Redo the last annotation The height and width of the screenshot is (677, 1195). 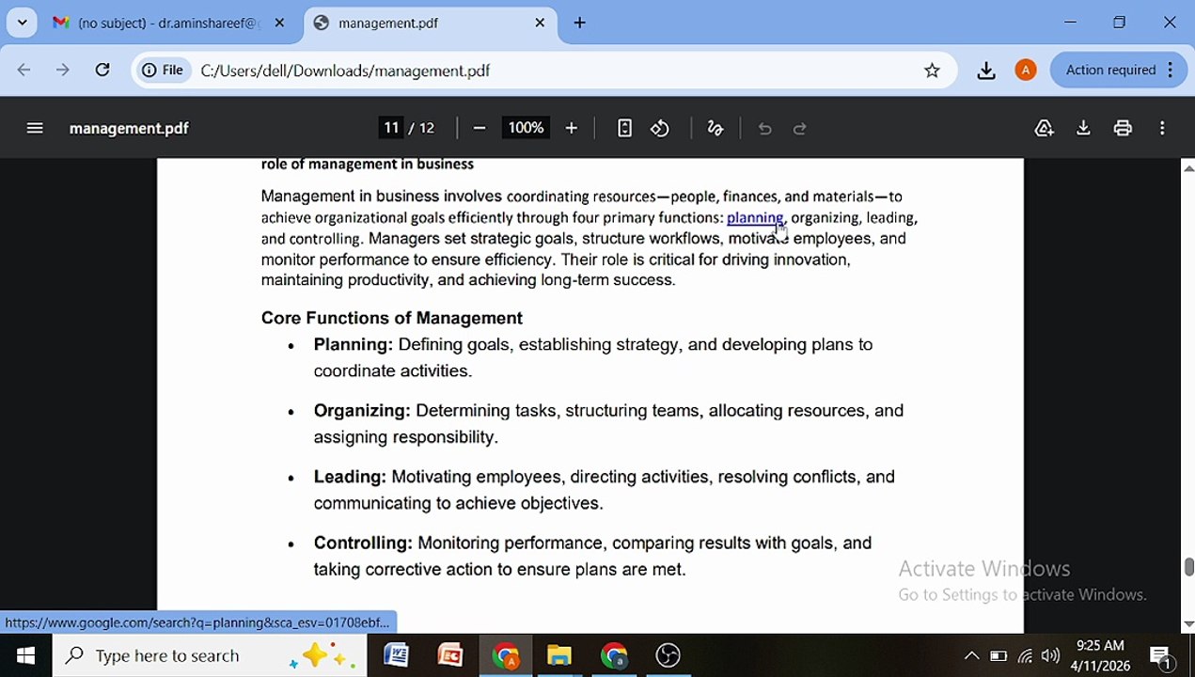(800, 128)
